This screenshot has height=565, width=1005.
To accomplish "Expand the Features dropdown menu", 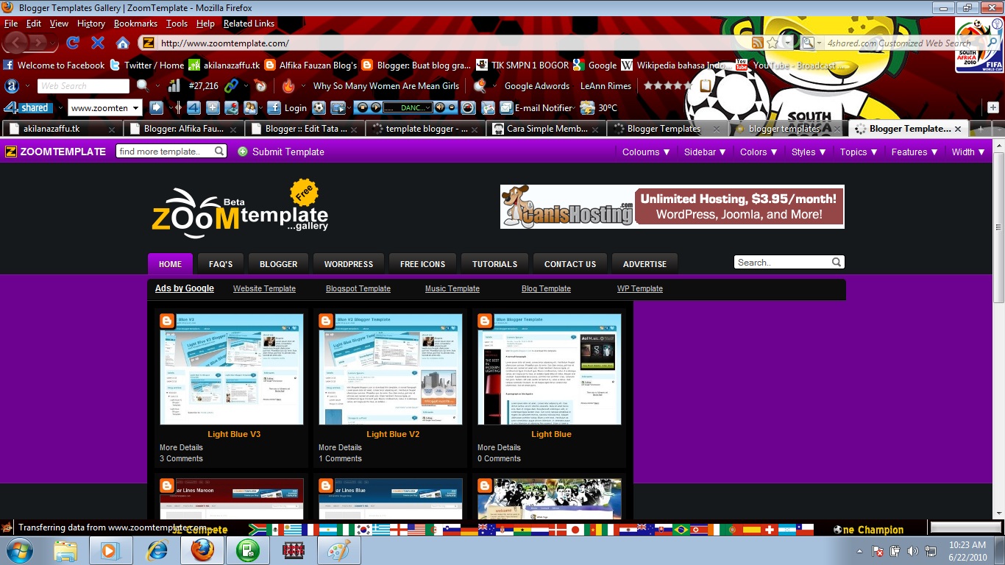I will tap(915, 152).
